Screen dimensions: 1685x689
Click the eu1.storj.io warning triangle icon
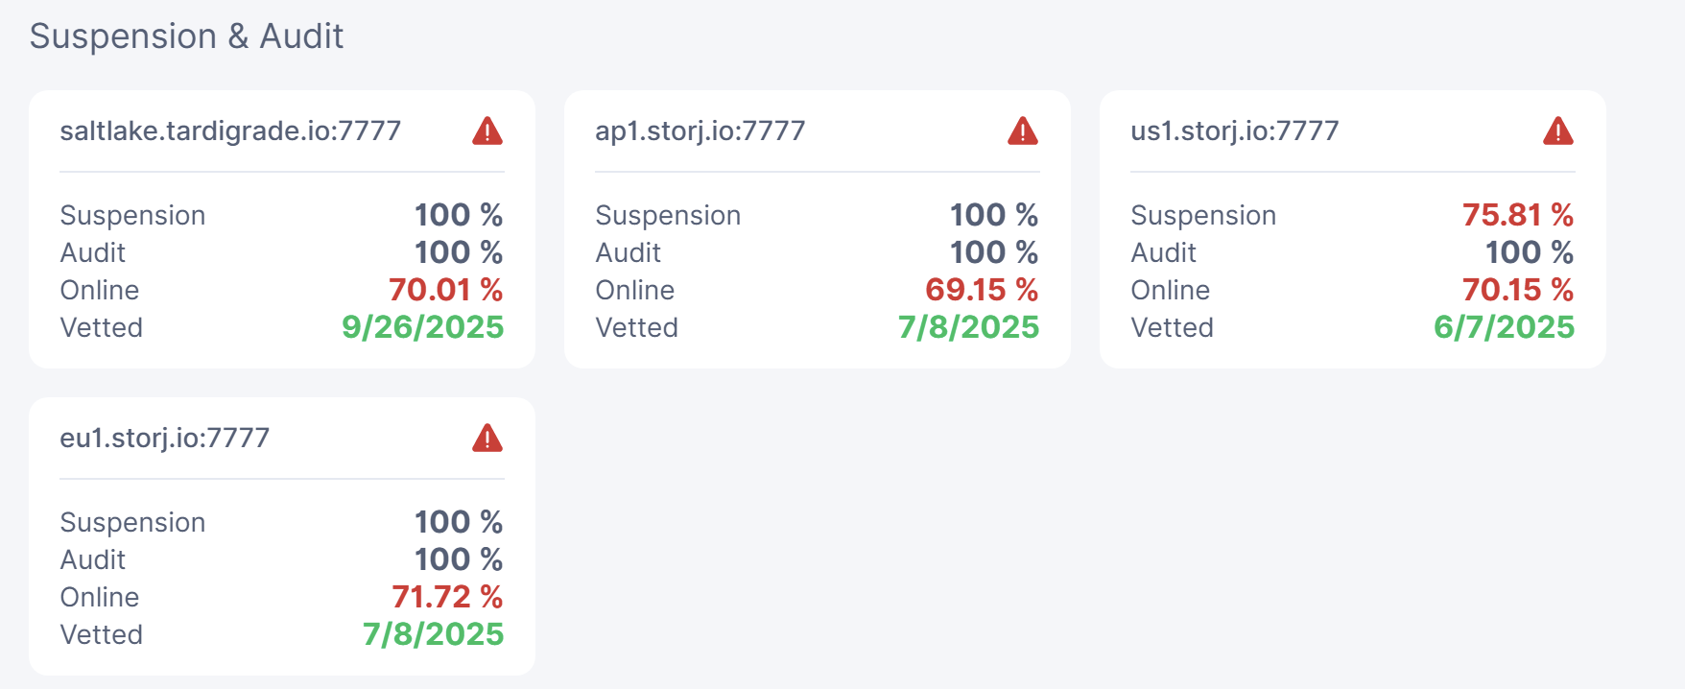point(487,439)
